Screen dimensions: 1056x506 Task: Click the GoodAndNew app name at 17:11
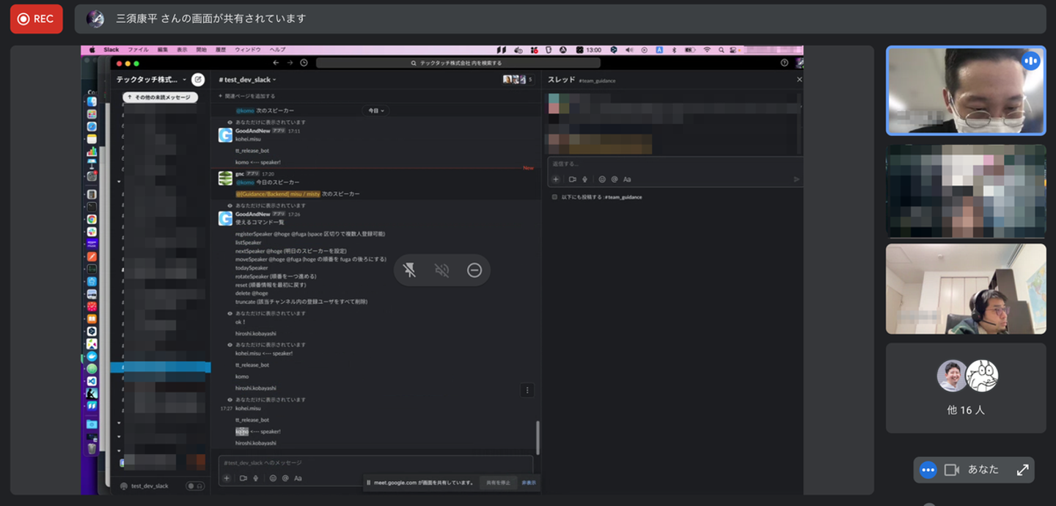point(252,131)
